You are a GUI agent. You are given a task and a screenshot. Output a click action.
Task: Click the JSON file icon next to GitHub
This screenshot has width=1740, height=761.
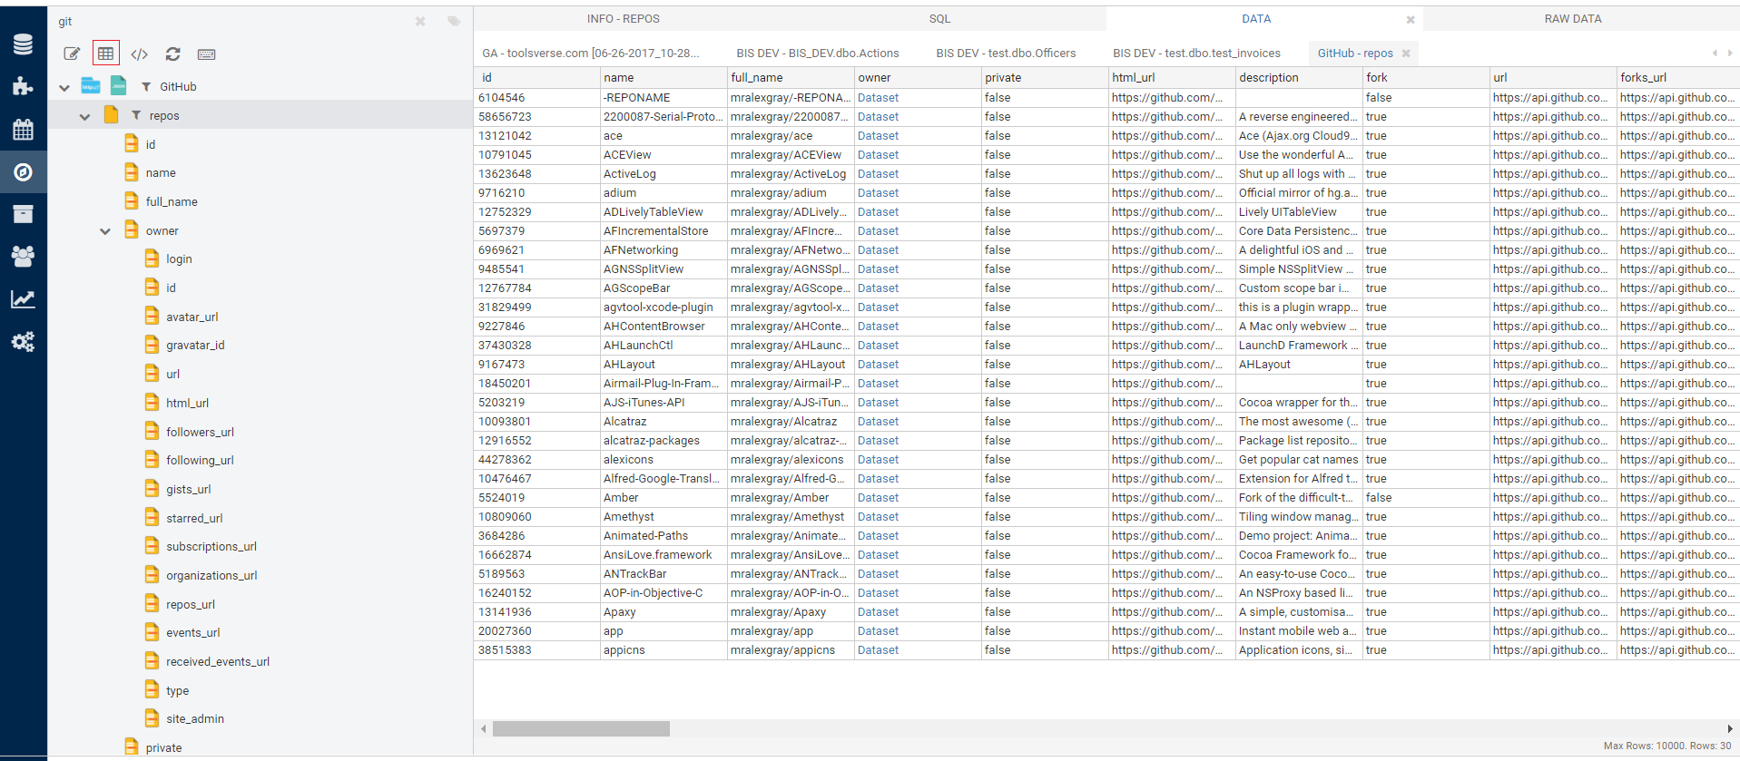118,85
